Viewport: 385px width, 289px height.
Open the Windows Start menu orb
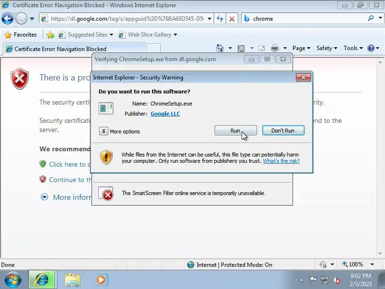[13, 280]
